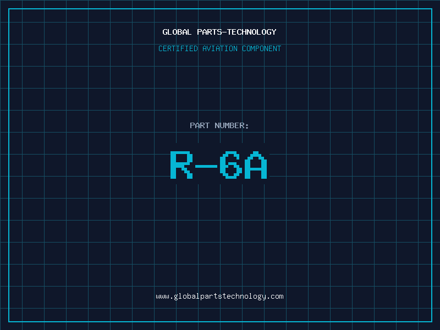Click the dash in the R-6A part number
440x330 pixels.
(x=206, y=165)
